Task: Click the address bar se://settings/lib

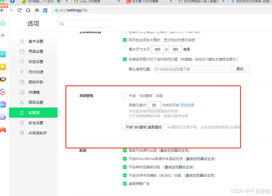Action: (x=162, y=10)
